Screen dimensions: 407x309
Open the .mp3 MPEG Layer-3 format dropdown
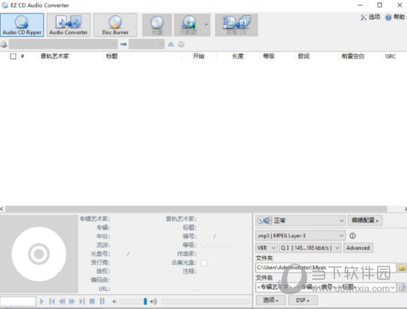[x=301, y=236]
